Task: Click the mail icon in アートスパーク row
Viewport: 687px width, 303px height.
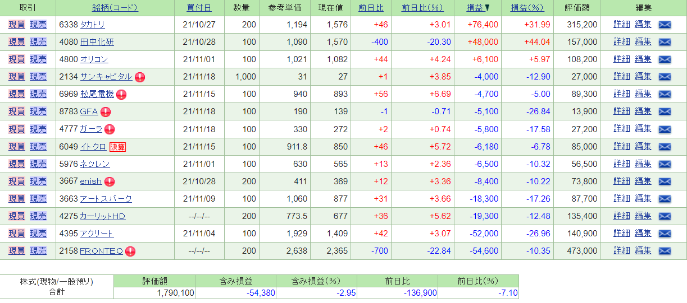Action: 665,199
